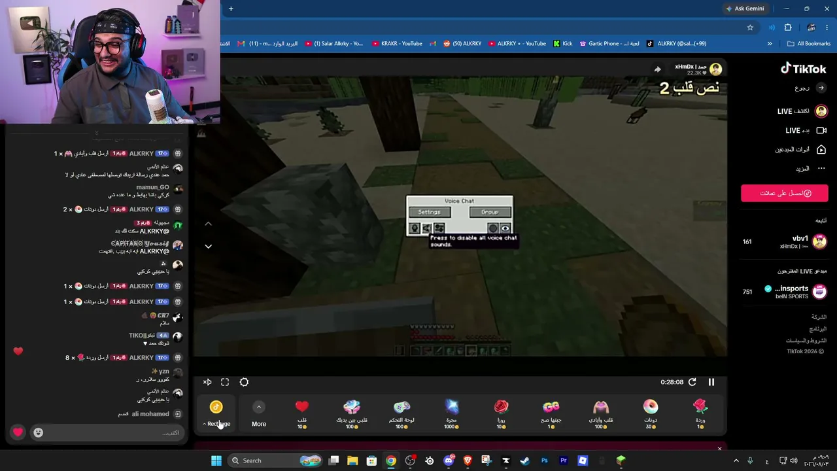Show the hidden bookmarks overflow chevron
The width and height of the screenshot is (837, 471).
pyautogui.click(x=770, y=44)
